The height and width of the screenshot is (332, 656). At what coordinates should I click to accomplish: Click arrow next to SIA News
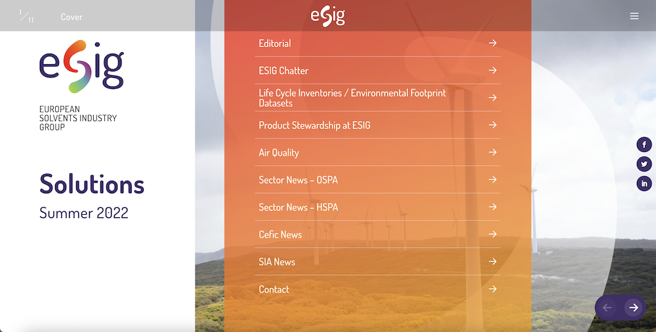493,261
